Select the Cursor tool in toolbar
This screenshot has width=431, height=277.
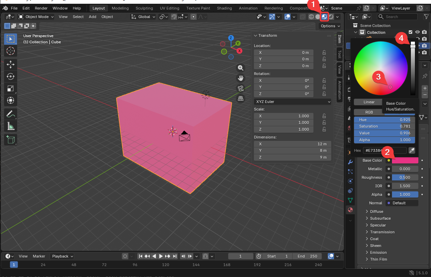coord(11,51)
